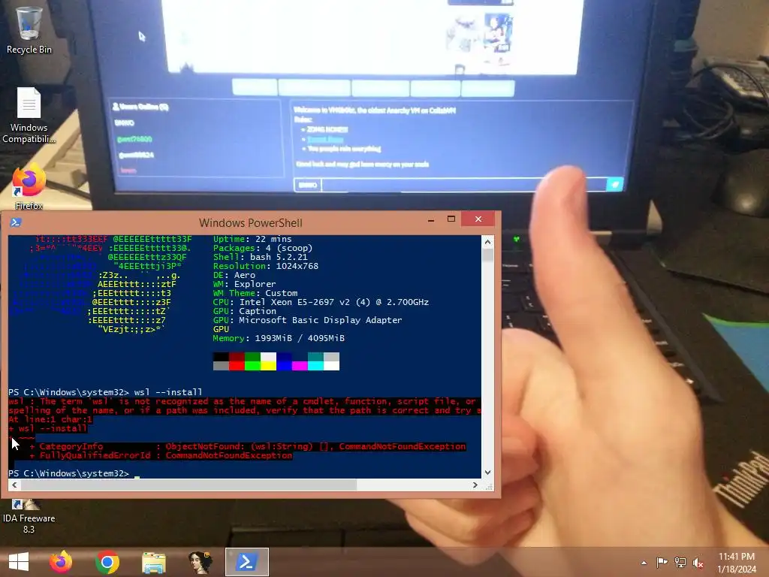769x577 pixels.
Task: Click the 'Uptime: 22 mins' line
Action: [252, 239]
